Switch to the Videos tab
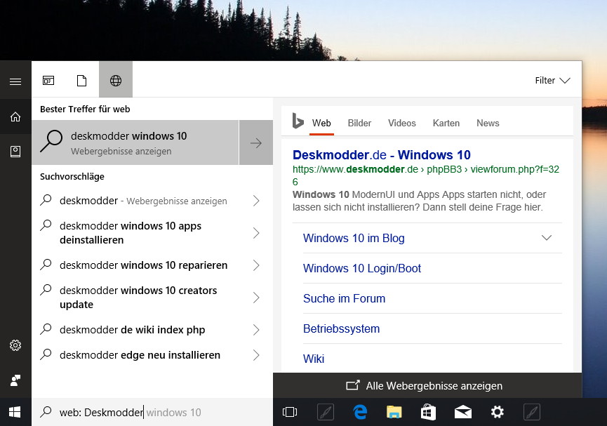The image size is (607, 426). [x=402, y=123]
